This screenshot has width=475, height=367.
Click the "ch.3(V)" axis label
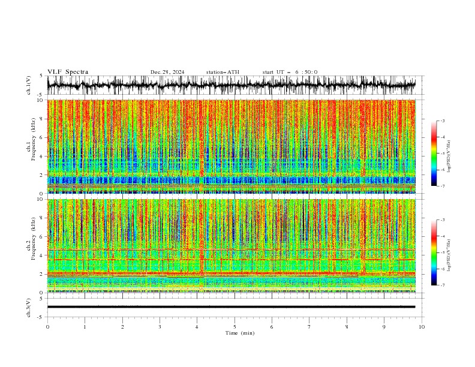click(29, 308)
